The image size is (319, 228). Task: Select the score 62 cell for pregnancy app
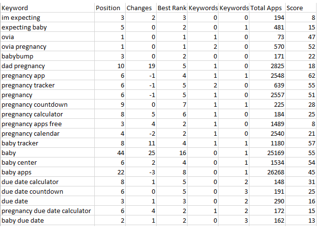pyautogui.click(x=301, y=76)
